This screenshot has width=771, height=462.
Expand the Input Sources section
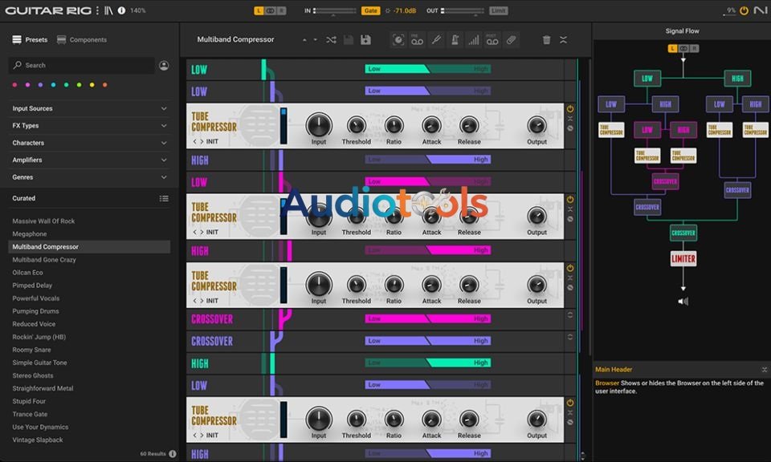89,108
